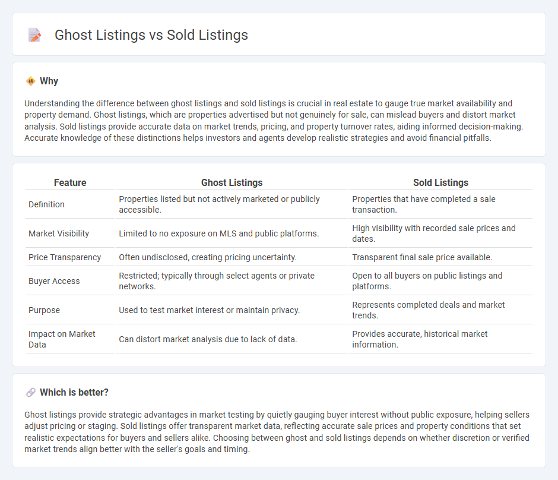Click the paragraph starting 'Ghost listings provide strategic'
Screen dimensions: 558x480
[277, 432]
